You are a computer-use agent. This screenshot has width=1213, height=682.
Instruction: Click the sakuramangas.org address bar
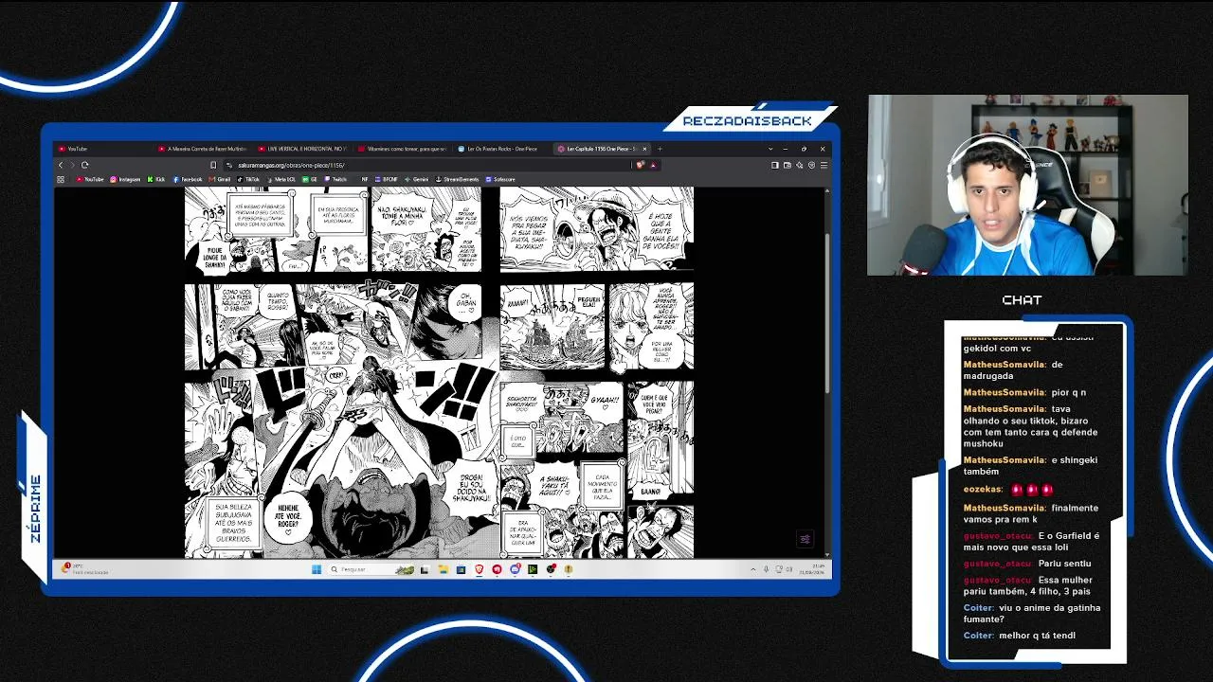click(x=426, y=165)
